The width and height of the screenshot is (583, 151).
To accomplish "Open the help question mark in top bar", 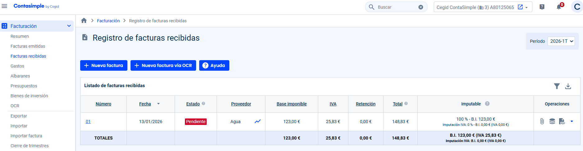I will 542,7.
